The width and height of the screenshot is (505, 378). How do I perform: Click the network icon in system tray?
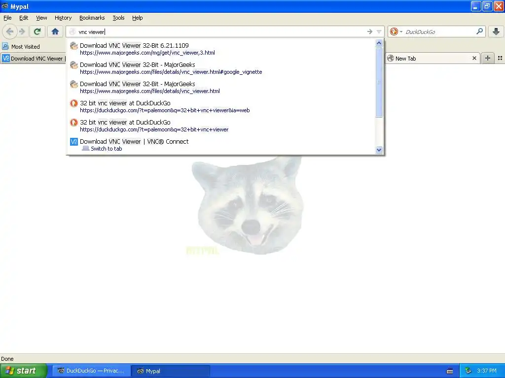tap(468, 371)
